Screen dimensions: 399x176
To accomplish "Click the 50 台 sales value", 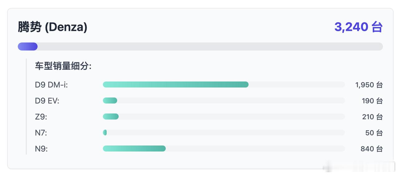I will click(x=374, y=133).
